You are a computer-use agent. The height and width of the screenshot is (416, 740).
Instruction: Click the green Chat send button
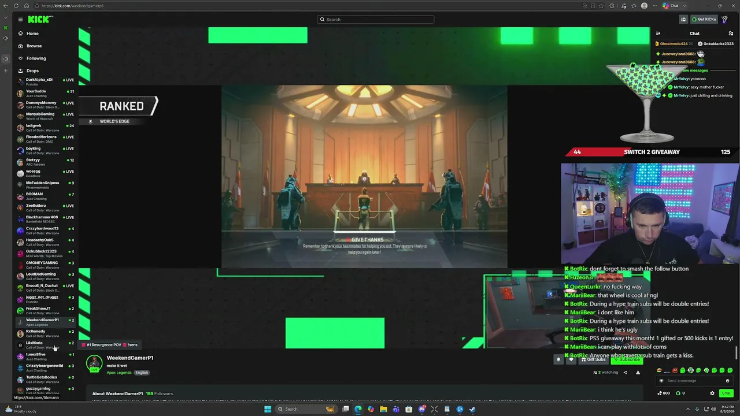click(726, 393)
